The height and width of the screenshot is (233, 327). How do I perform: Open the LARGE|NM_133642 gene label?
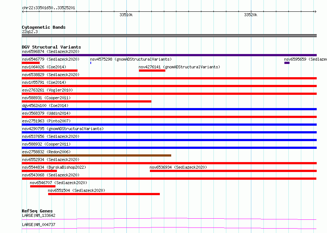(39, 215)
